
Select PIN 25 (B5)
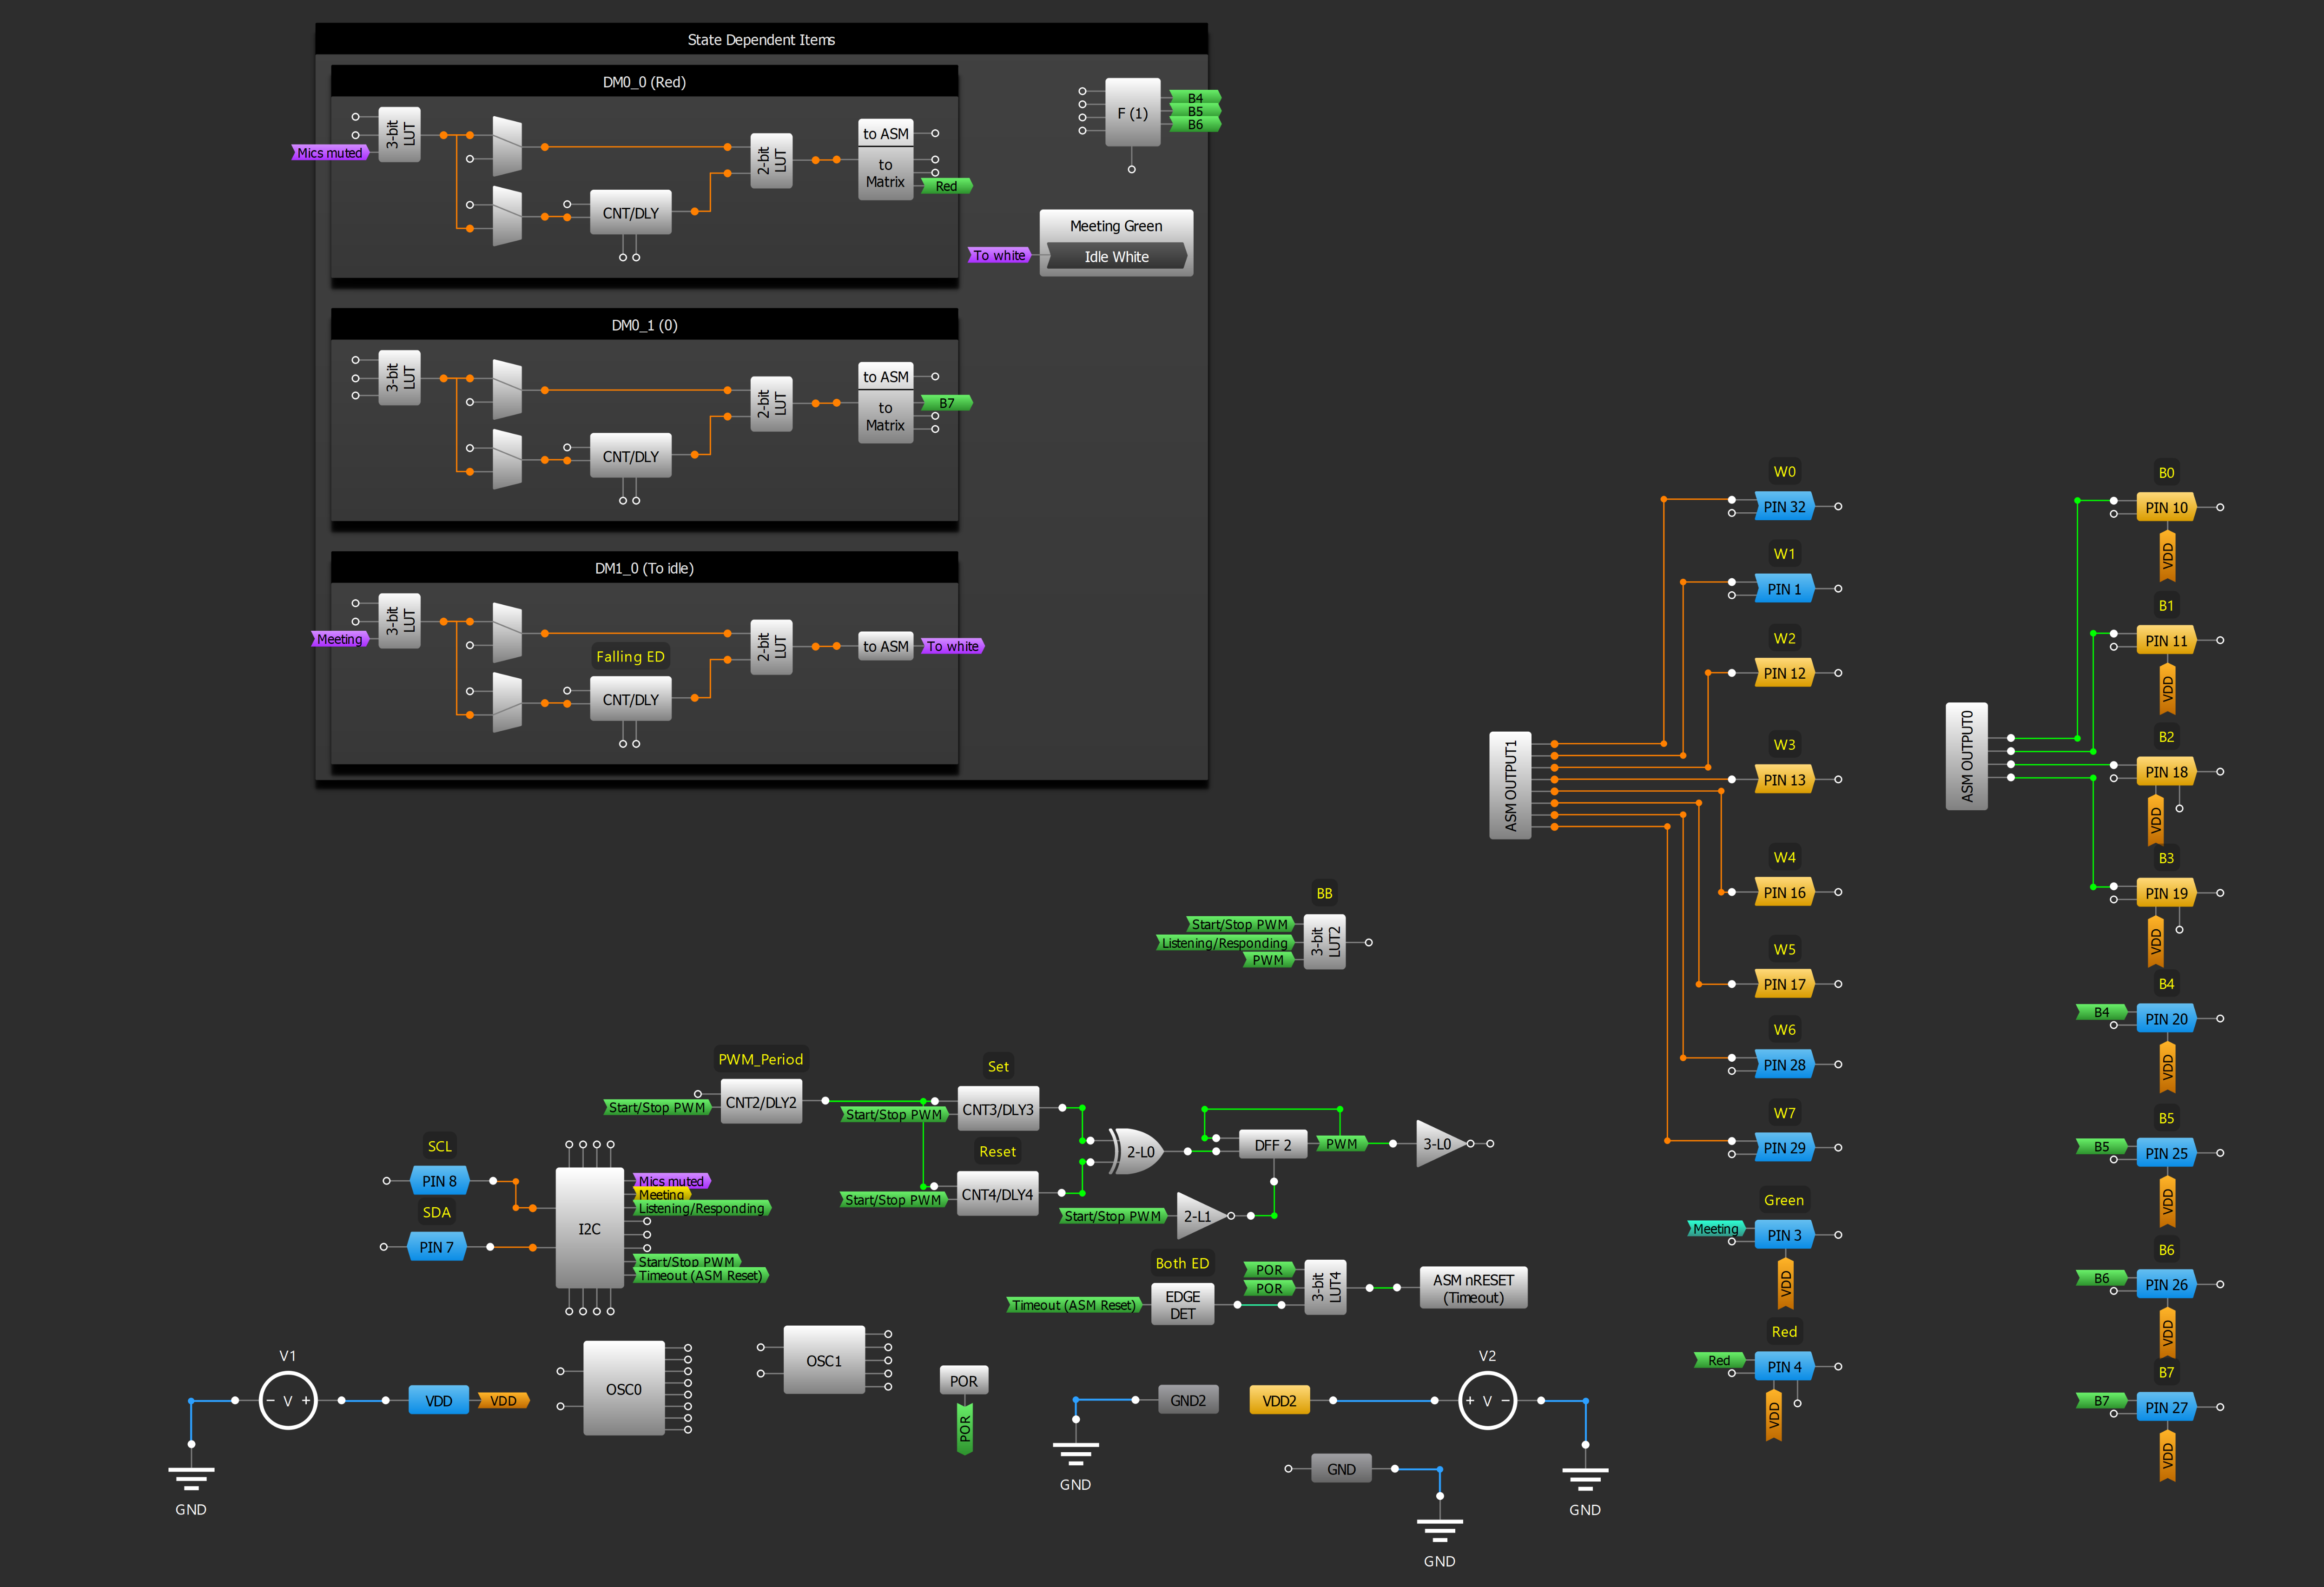pos(2166,1153)
